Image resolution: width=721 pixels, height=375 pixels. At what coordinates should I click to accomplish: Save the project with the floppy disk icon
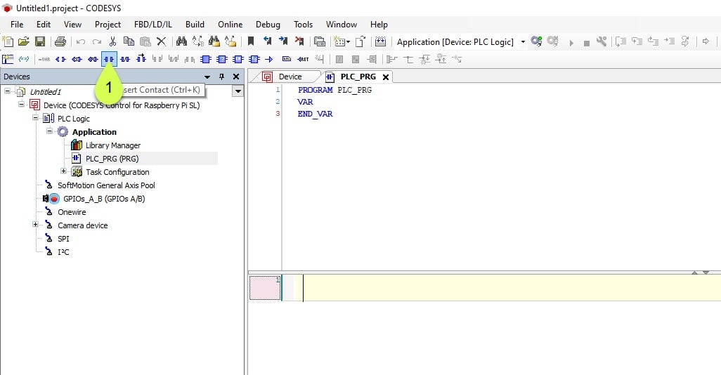tap(40, 42)
